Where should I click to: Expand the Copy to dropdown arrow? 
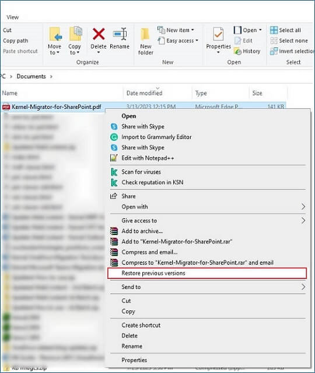point(78,53)
